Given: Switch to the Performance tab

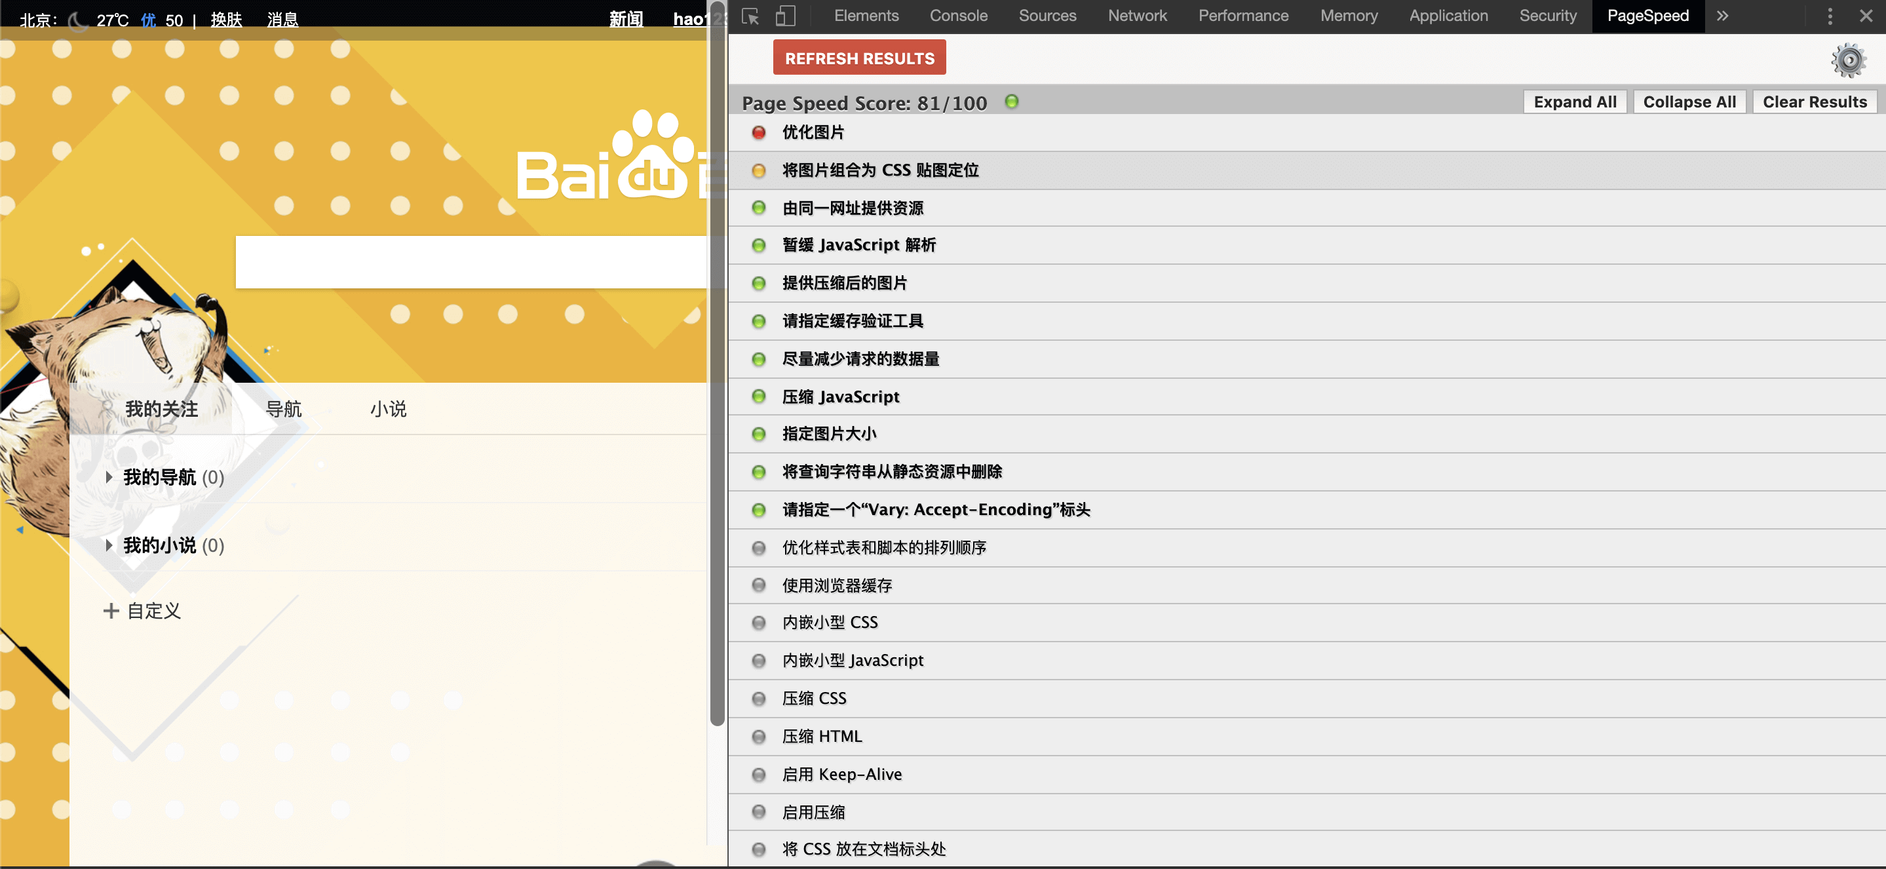Looking at the screenshot, I should click(x=1243, y=16).
